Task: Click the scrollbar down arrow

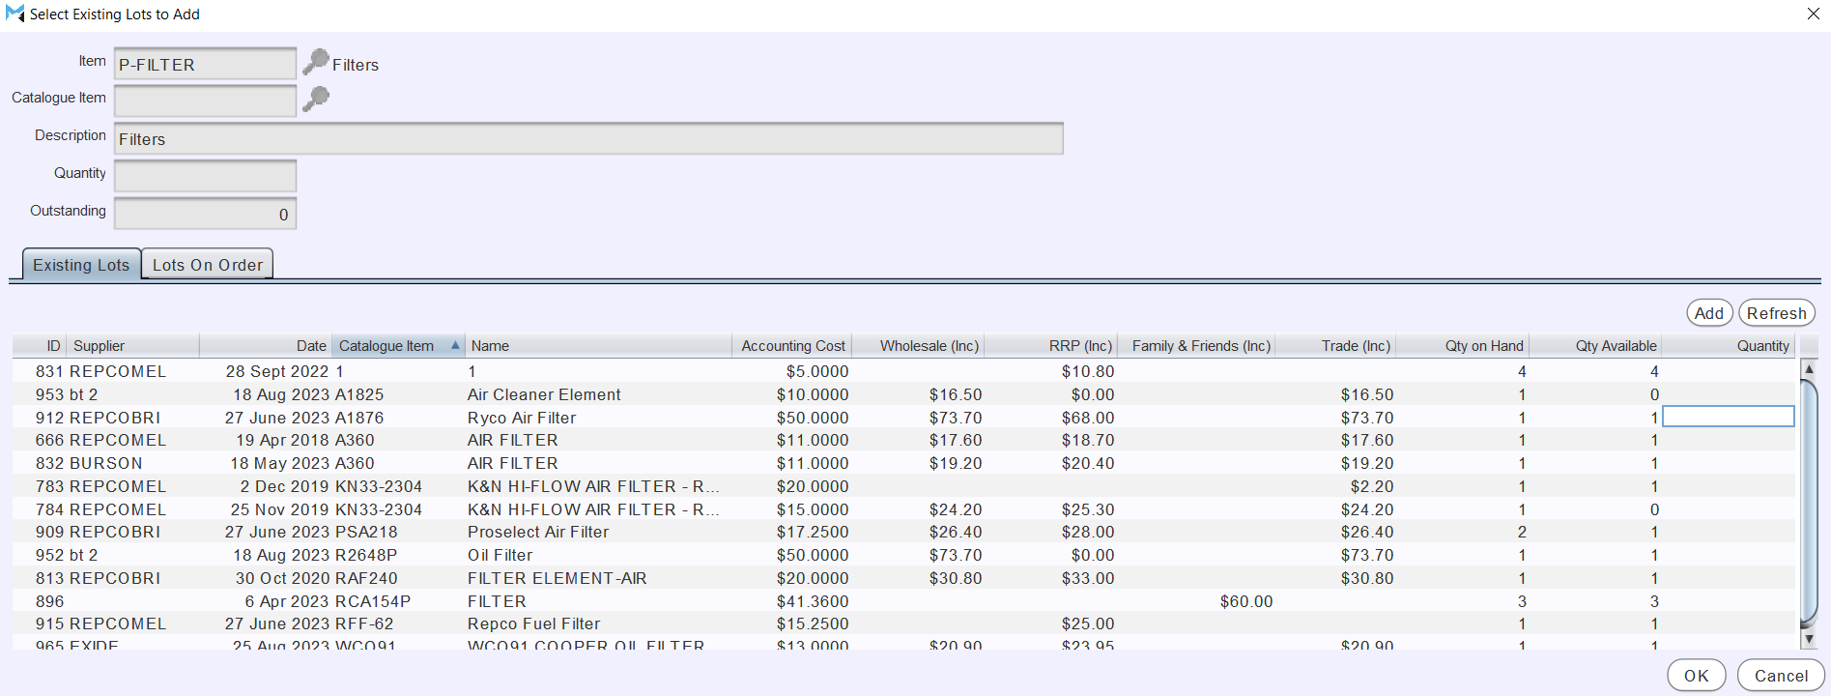Action: [1809, 639]
